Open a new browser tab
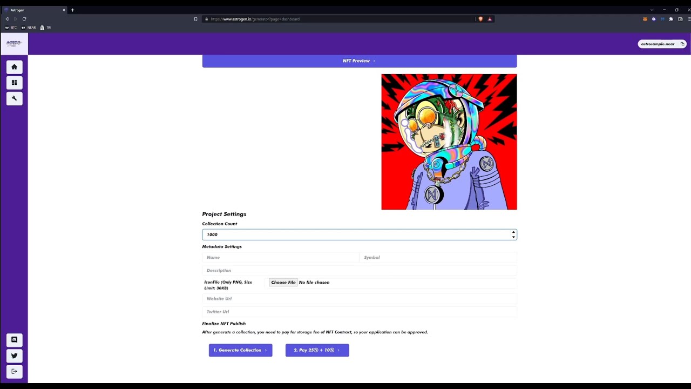691x389 pixels. point(72,10)
